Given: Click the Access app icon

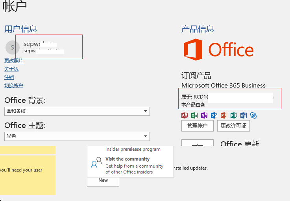Looking at the screenshot, I should point(185,115).
